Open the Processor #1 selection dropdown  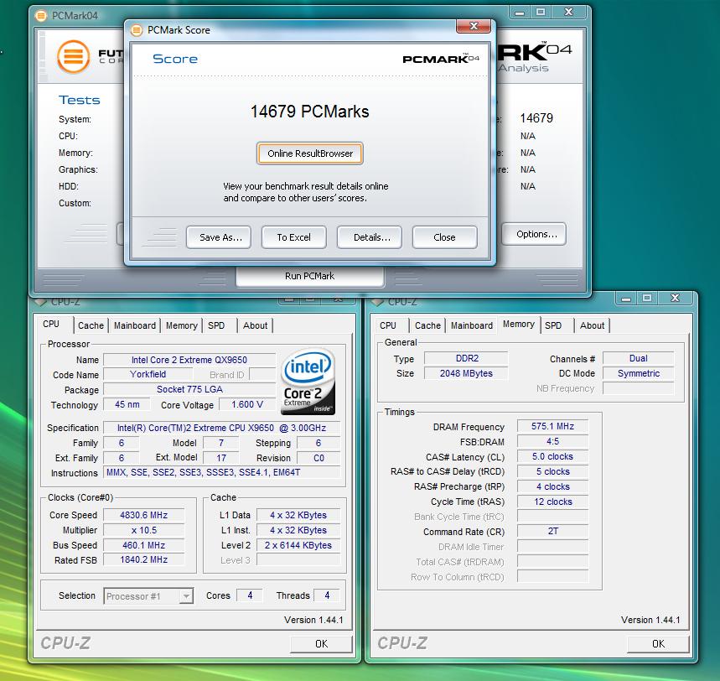(x=148, y=596)
